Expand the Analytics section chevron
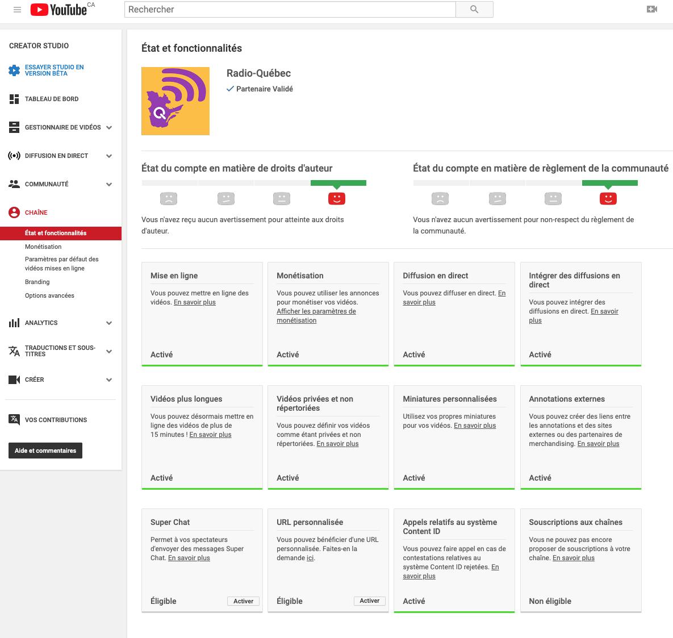The height and width of the screenshot is (638, 673). 109,323
